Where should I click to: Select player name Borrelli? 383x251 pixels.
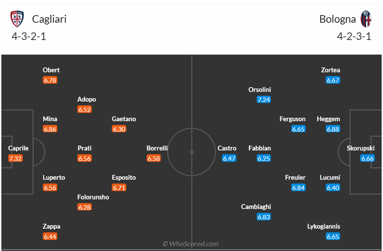pos(157,148)
